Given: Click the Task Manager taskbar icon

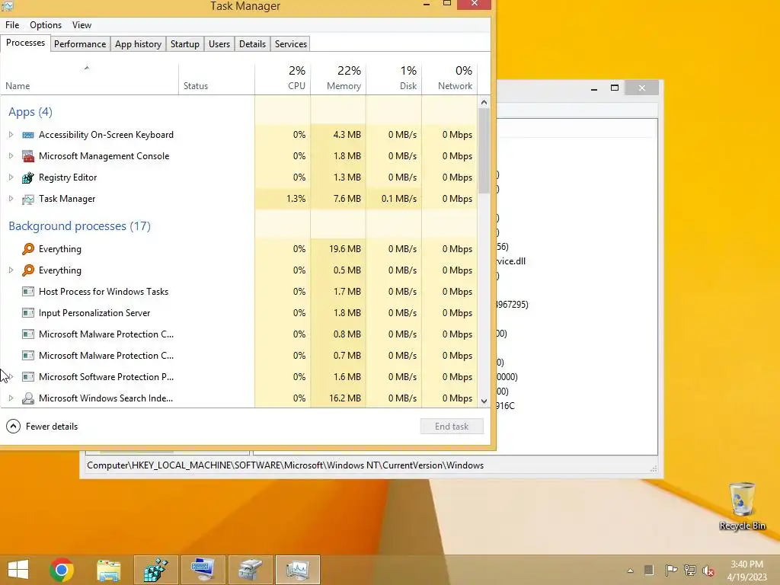Looking at the screenshot, I should pos(298,570).
